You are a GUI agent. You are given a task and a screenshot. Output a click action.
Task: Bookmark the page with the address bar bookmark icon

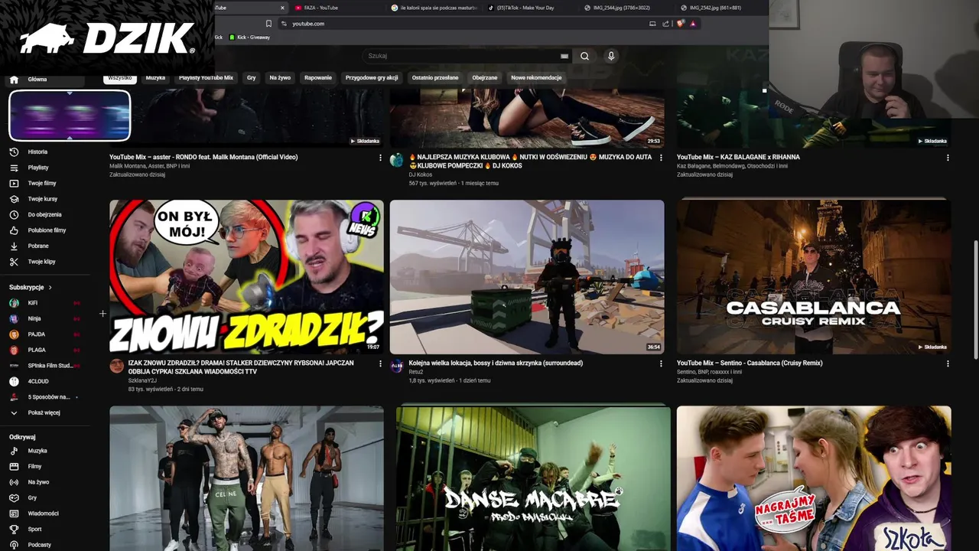tap(268, 24)
